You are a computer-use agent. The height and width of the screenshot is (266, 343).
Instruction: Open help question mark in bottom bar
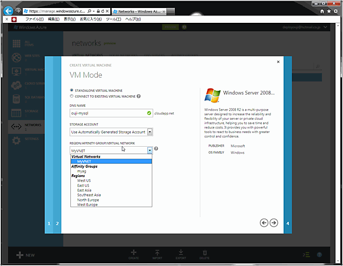[x=320, y=255]
